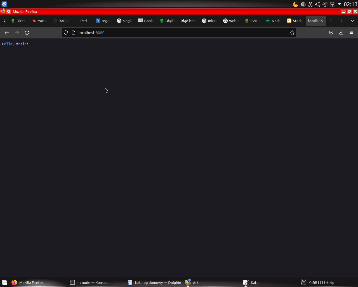The image size is (358, 287).
Task: Restore the Firefox window size
Action: click(x=349, y=11)
